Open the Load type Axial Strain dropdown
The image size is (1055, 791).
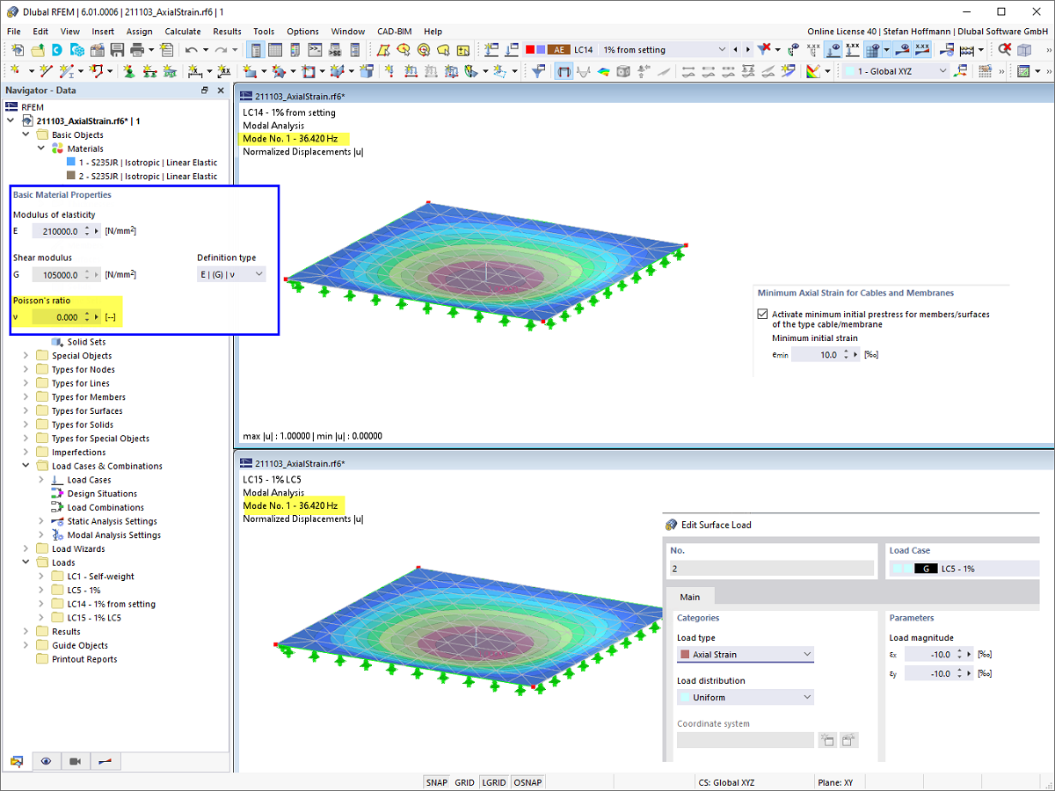[746, 654]
